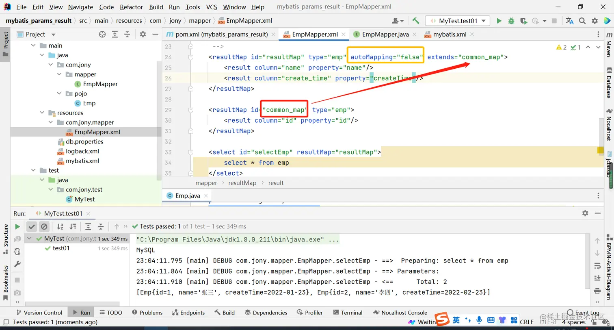Open the Project panel options gear
This screenshot has width=614, height=330.
pyautogui.click(x=143, y=35)
